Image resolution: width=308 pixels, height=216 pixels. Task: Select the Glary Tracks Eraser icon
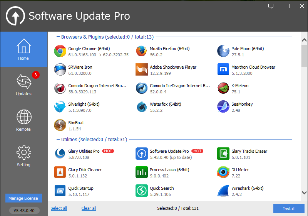223,154
